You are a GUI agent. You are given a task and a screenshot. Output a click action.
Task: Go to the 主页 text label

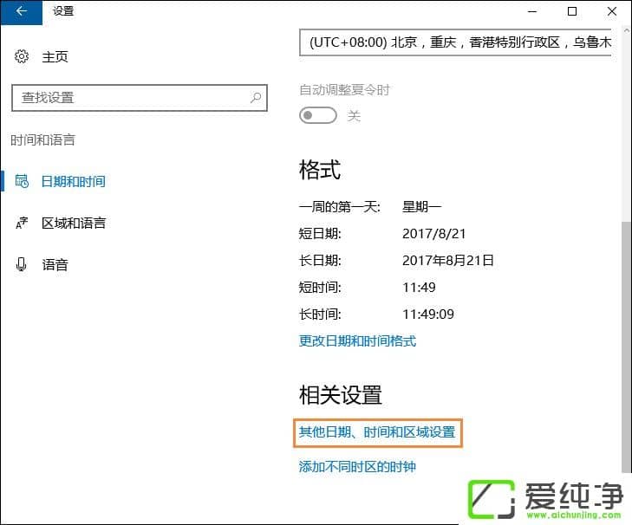[55, 57]
